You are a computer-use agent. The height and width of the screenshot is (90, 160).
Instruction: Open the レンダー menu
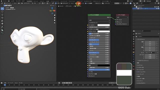point(13,1)
